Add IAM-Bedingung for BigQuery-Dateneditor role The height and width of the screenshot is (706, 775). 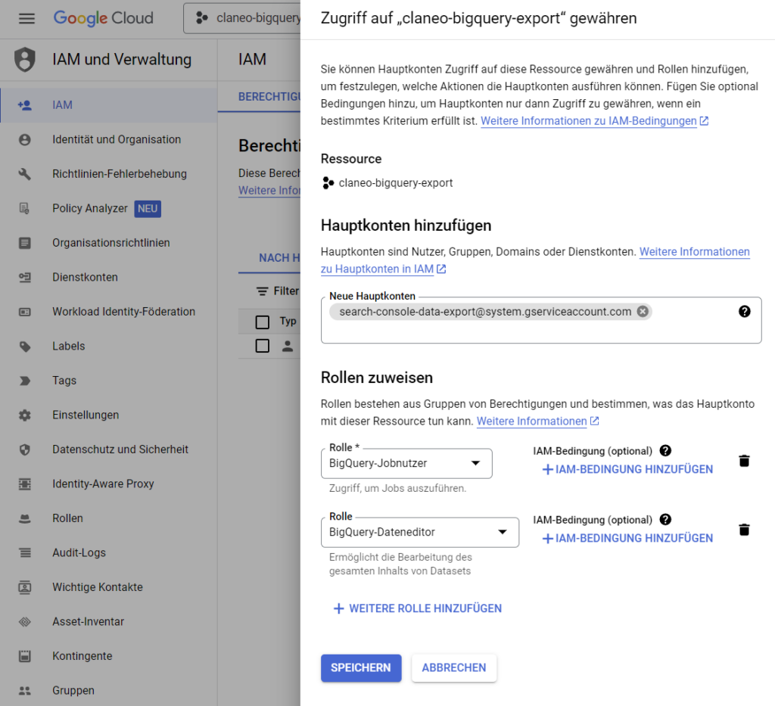coord(627,538)
